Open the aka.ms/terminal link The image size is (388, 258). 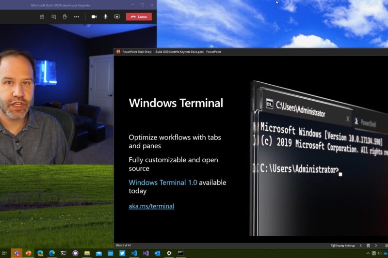[151, 206]
